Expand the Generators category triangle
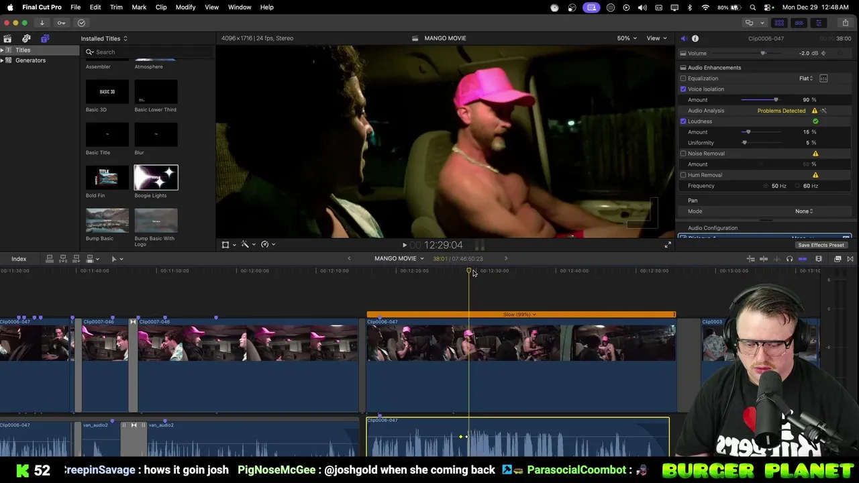859x483 pixels. pyautogui.click(x=3, y=60)
